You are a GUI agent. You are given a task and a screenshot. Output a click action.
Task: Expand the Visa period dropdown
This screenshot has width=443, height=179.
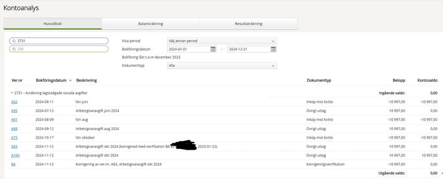[221, 41]
